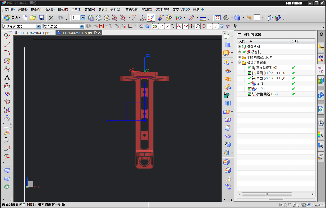The width and height of the screenshot is (326, 208).
Task: Select the text tool 'A' in left toolbar
Action: click(7, 77)
